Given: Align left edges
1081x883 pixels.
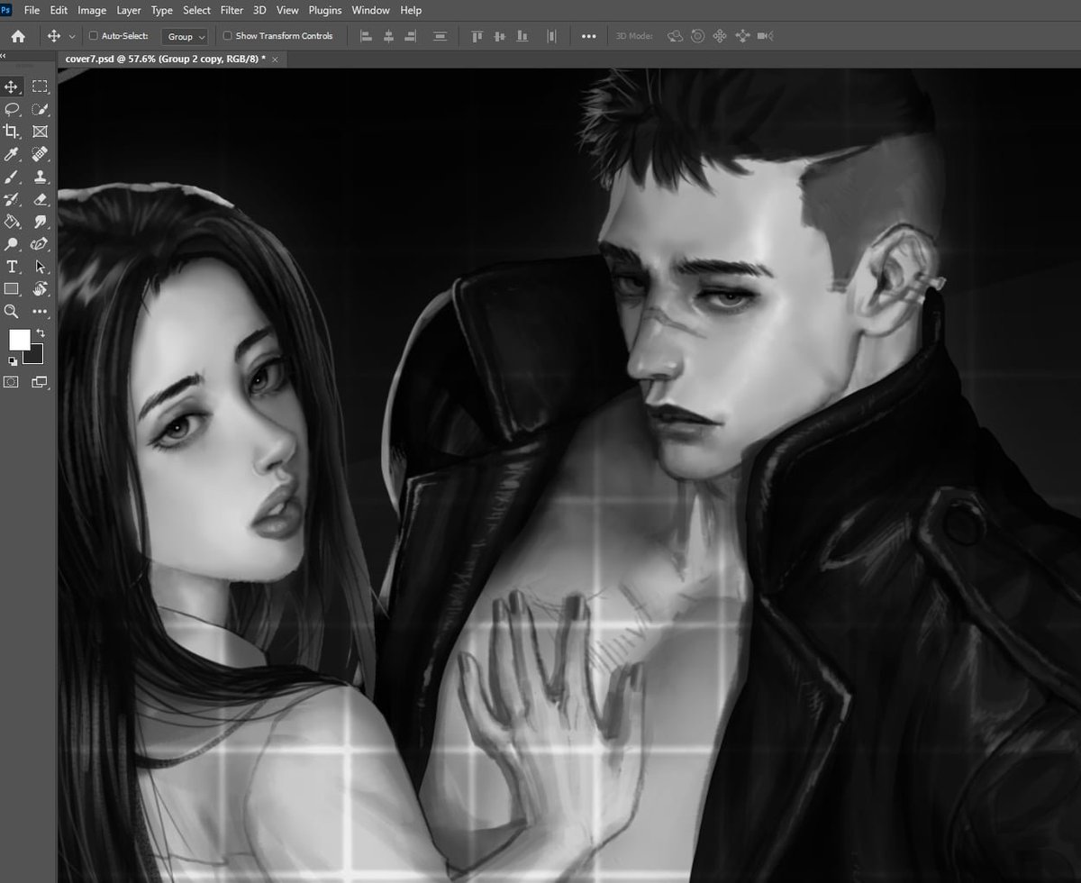Looking at the screenshot, I should click(367, 36).
